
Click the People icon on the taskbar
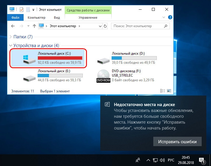138,160
